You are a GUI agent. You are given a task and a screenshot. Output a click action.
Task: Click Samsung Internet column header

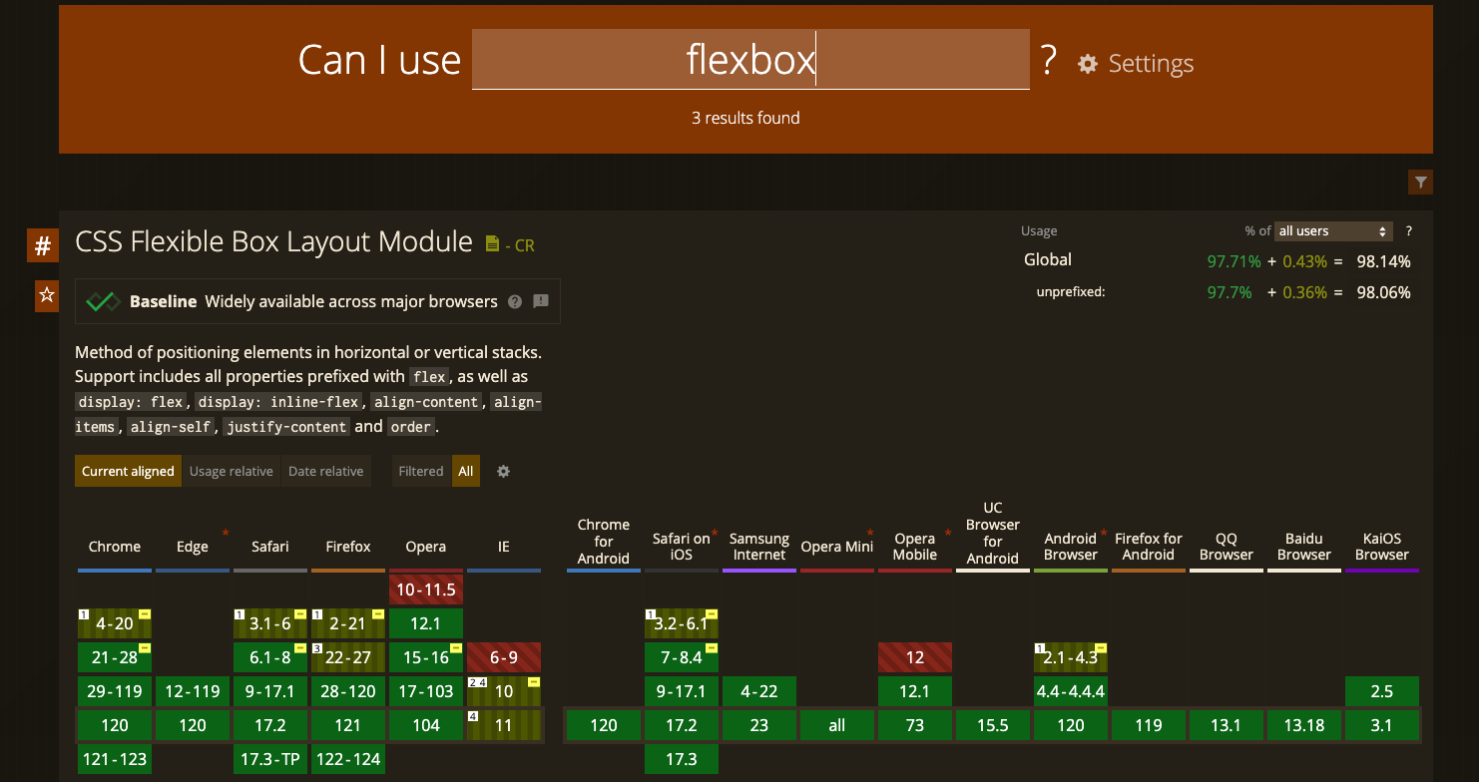[759, 547]
